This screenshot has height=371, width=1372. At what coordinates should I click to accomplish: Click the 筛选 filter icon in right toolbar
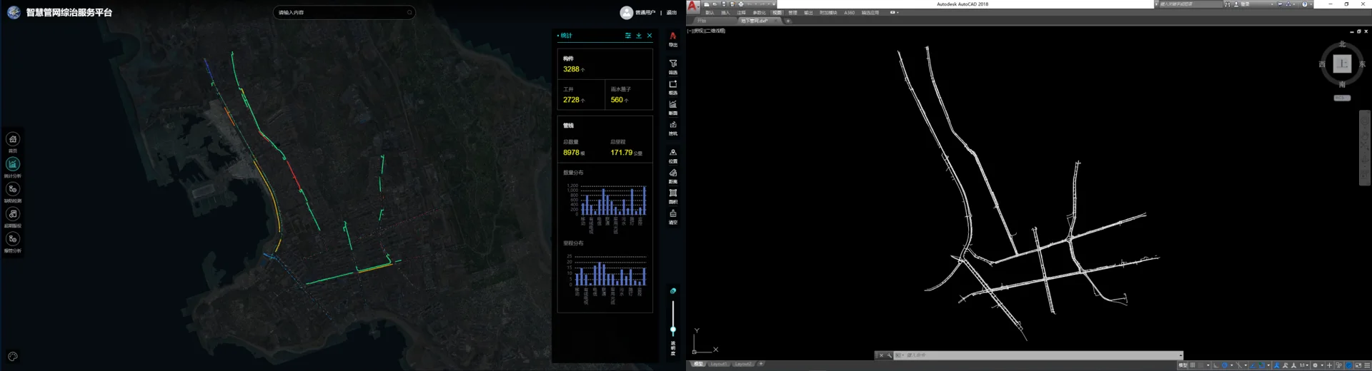tap(672, 63)
